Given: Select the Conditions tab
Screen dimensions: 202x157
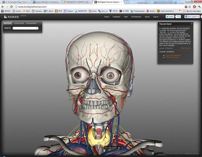Looking at the screenshot, I should click(x=19, y=23).
